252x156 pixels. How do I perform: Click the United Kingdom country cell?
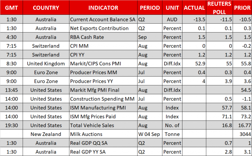[46, 64]
